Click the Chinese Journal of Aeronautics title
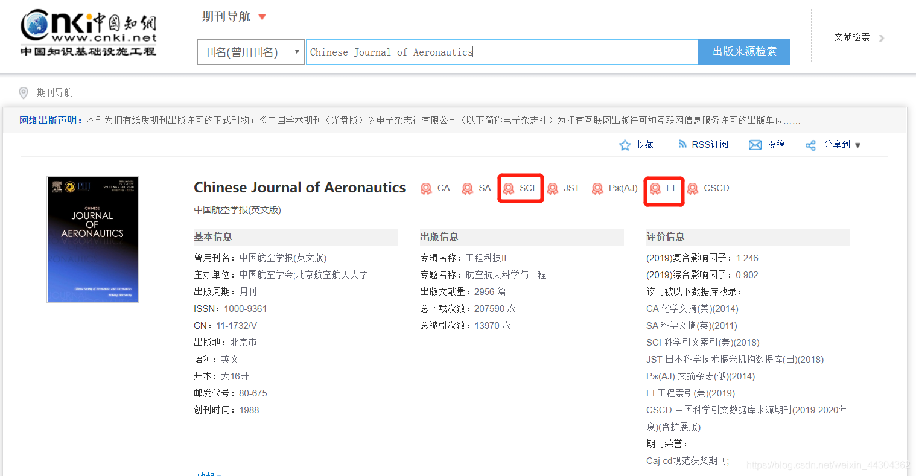 click(x=299, y=188)
